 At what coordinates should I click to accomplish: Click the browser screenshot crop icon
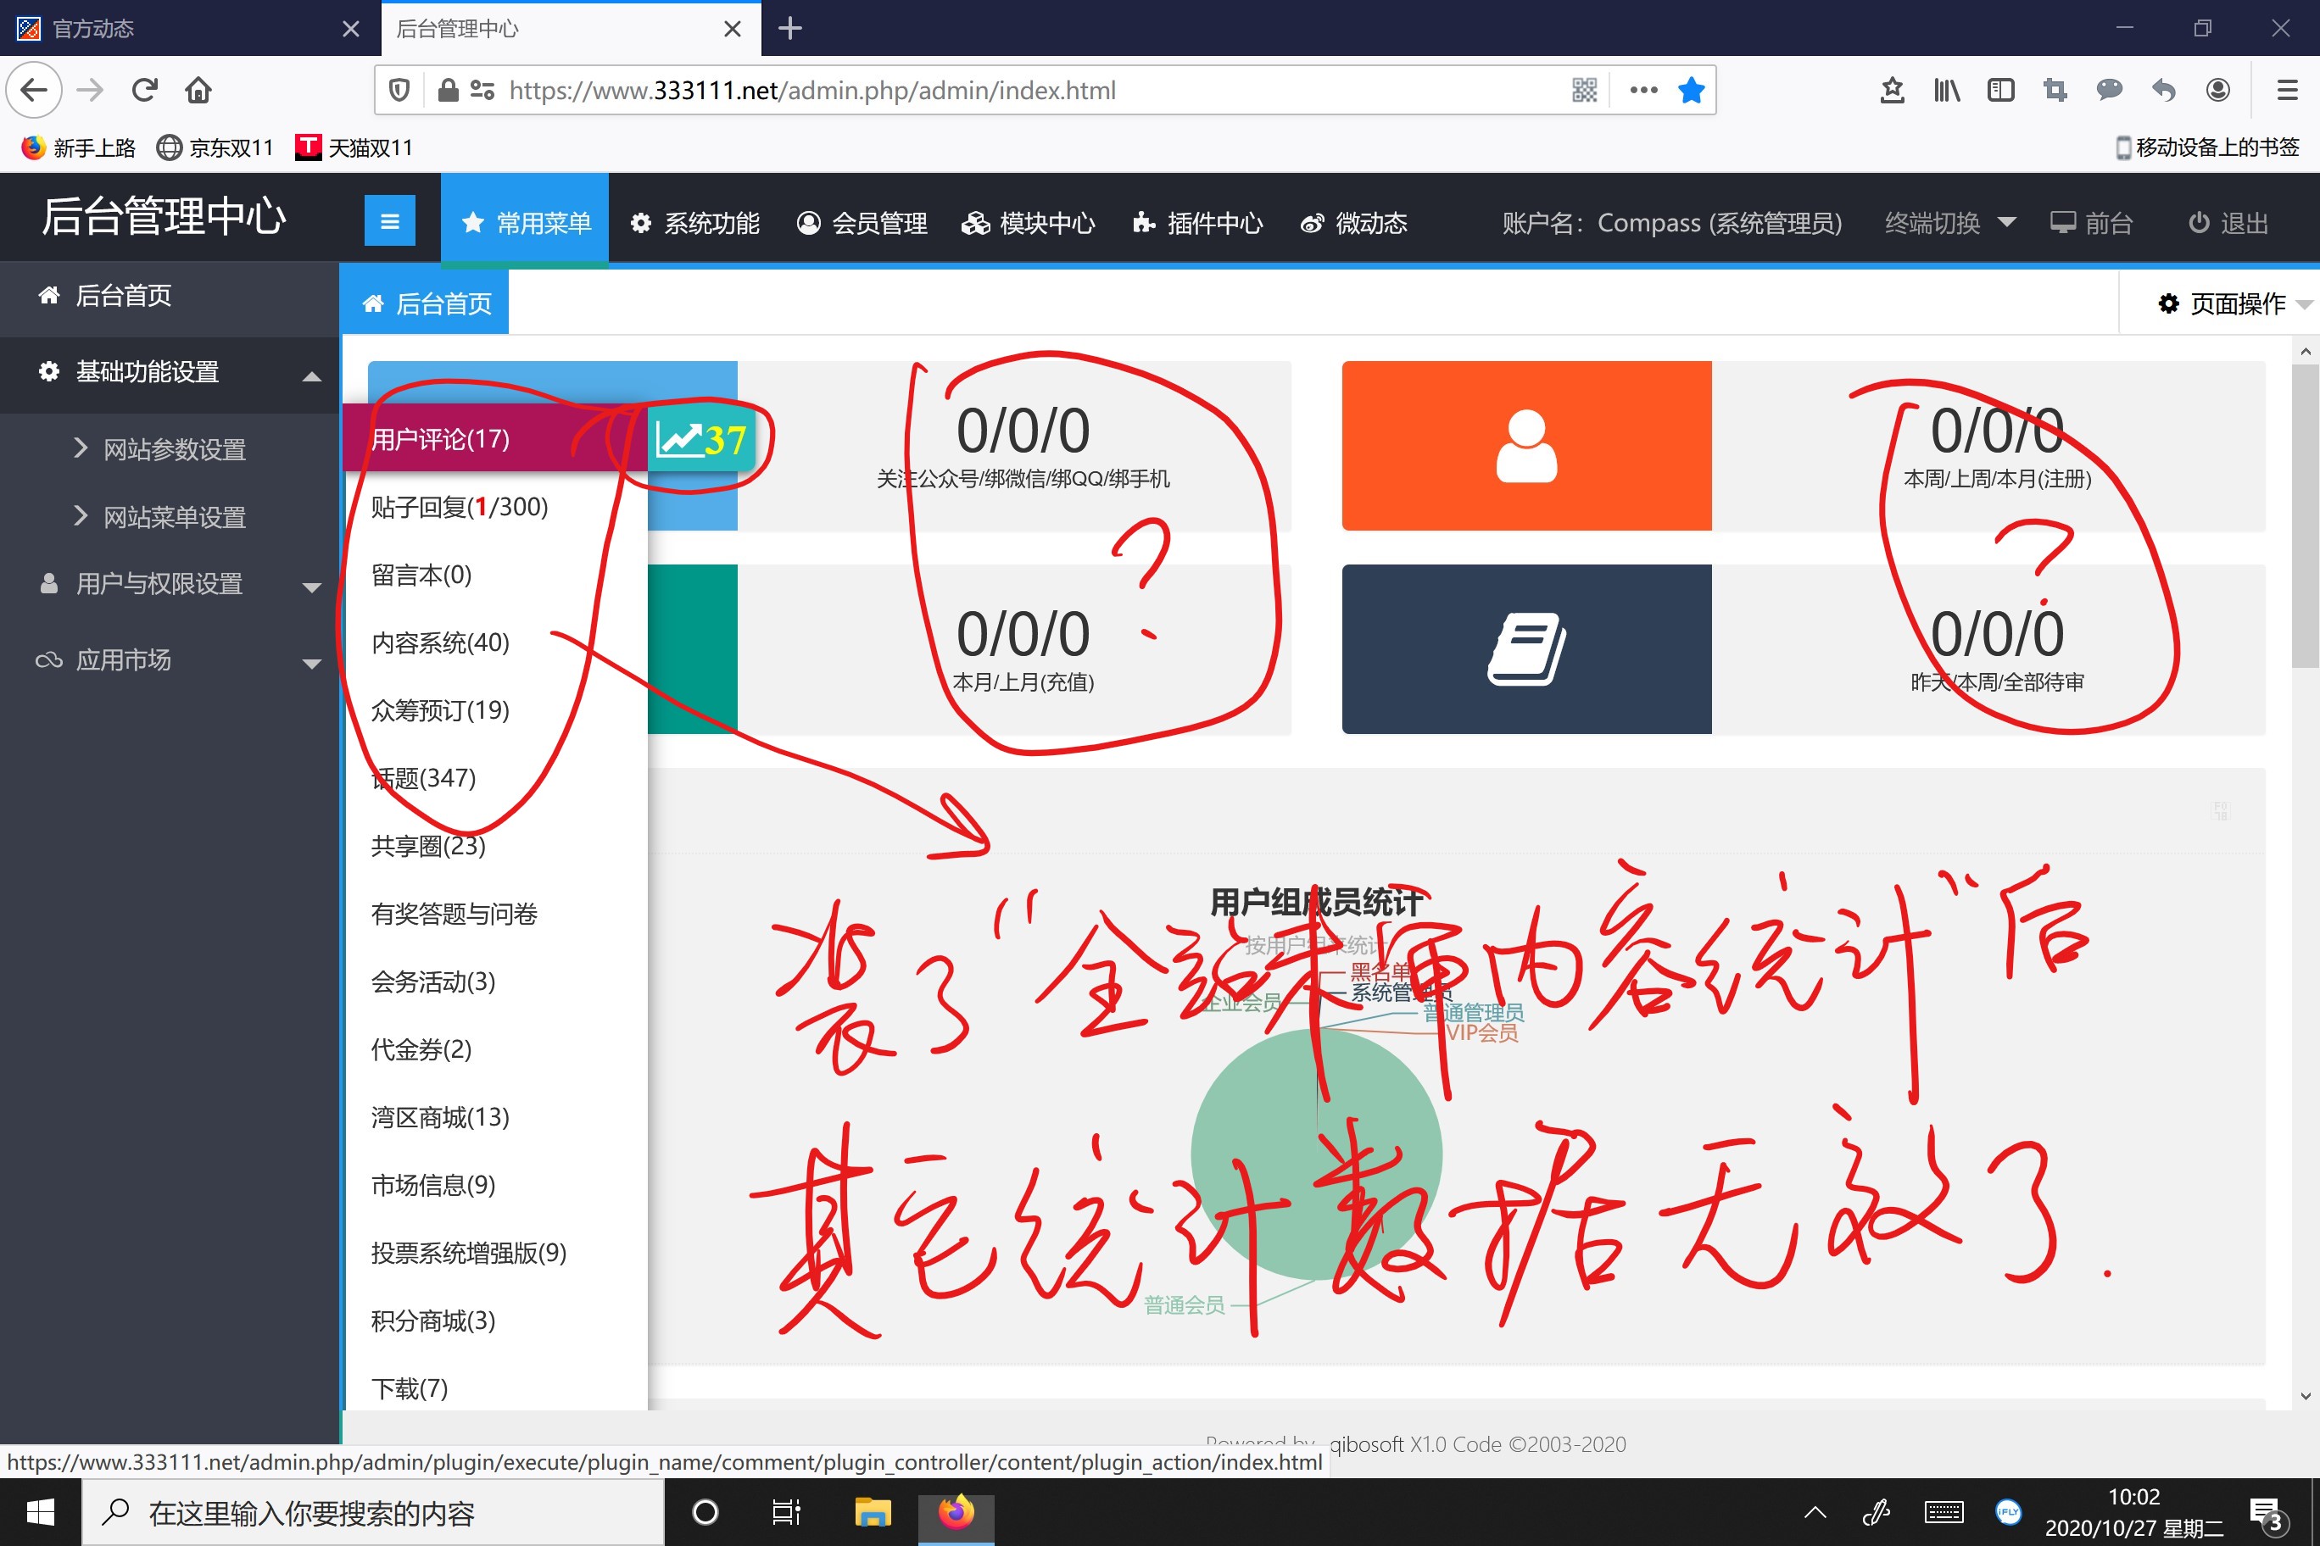[x=2055, y=91]
